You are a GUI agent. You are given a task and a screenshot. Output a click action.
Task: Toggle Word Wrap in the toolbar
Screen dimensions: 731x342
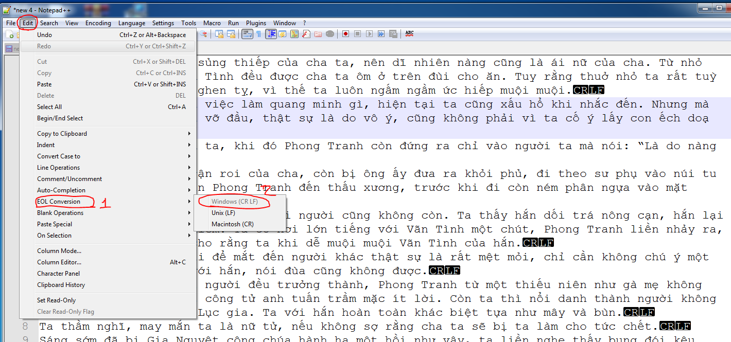point(247,34)
